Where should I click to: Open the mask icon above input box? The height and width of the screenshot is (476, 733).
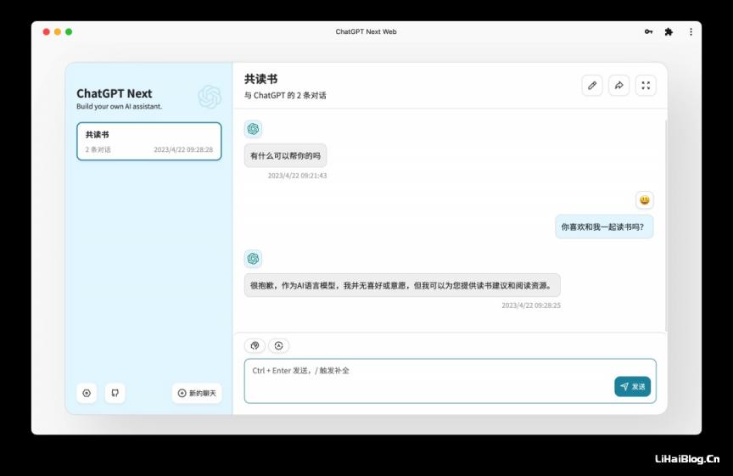click(278, 345)
